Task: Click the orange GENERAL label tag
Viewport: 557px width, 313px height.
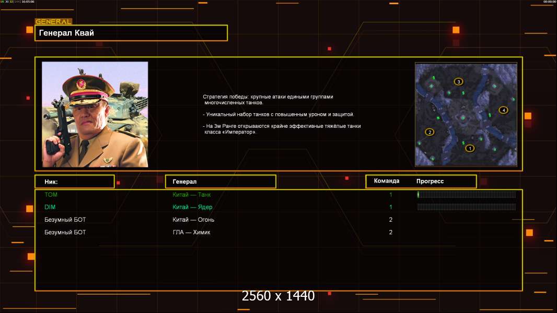Action: pos(53,22)
